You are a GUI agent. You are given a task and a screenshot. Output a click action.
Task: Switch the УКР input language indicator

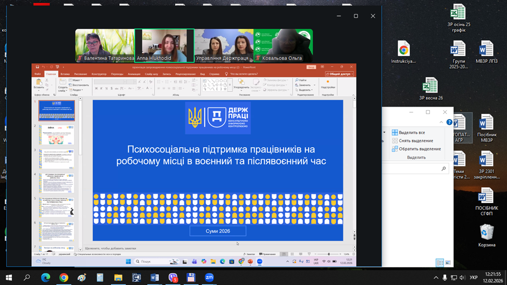pyautogui.click(x=474, y=278)
